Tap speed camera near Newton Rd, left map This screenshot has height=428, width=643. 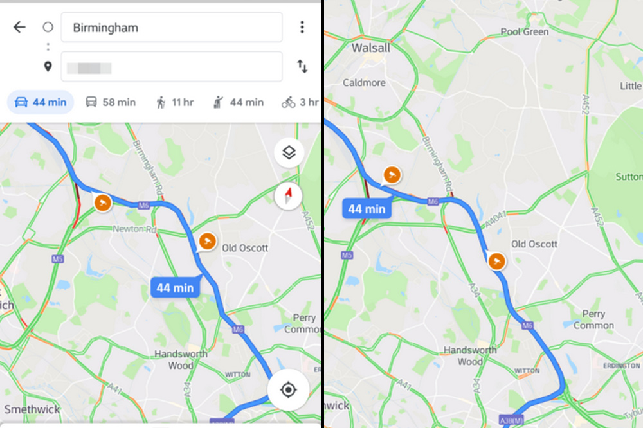pyautogui.click(x=102, y=203)
